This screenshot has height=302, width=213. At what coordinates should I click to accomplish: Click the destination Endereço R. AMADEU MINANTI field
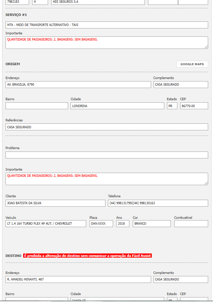pos(78,279)
